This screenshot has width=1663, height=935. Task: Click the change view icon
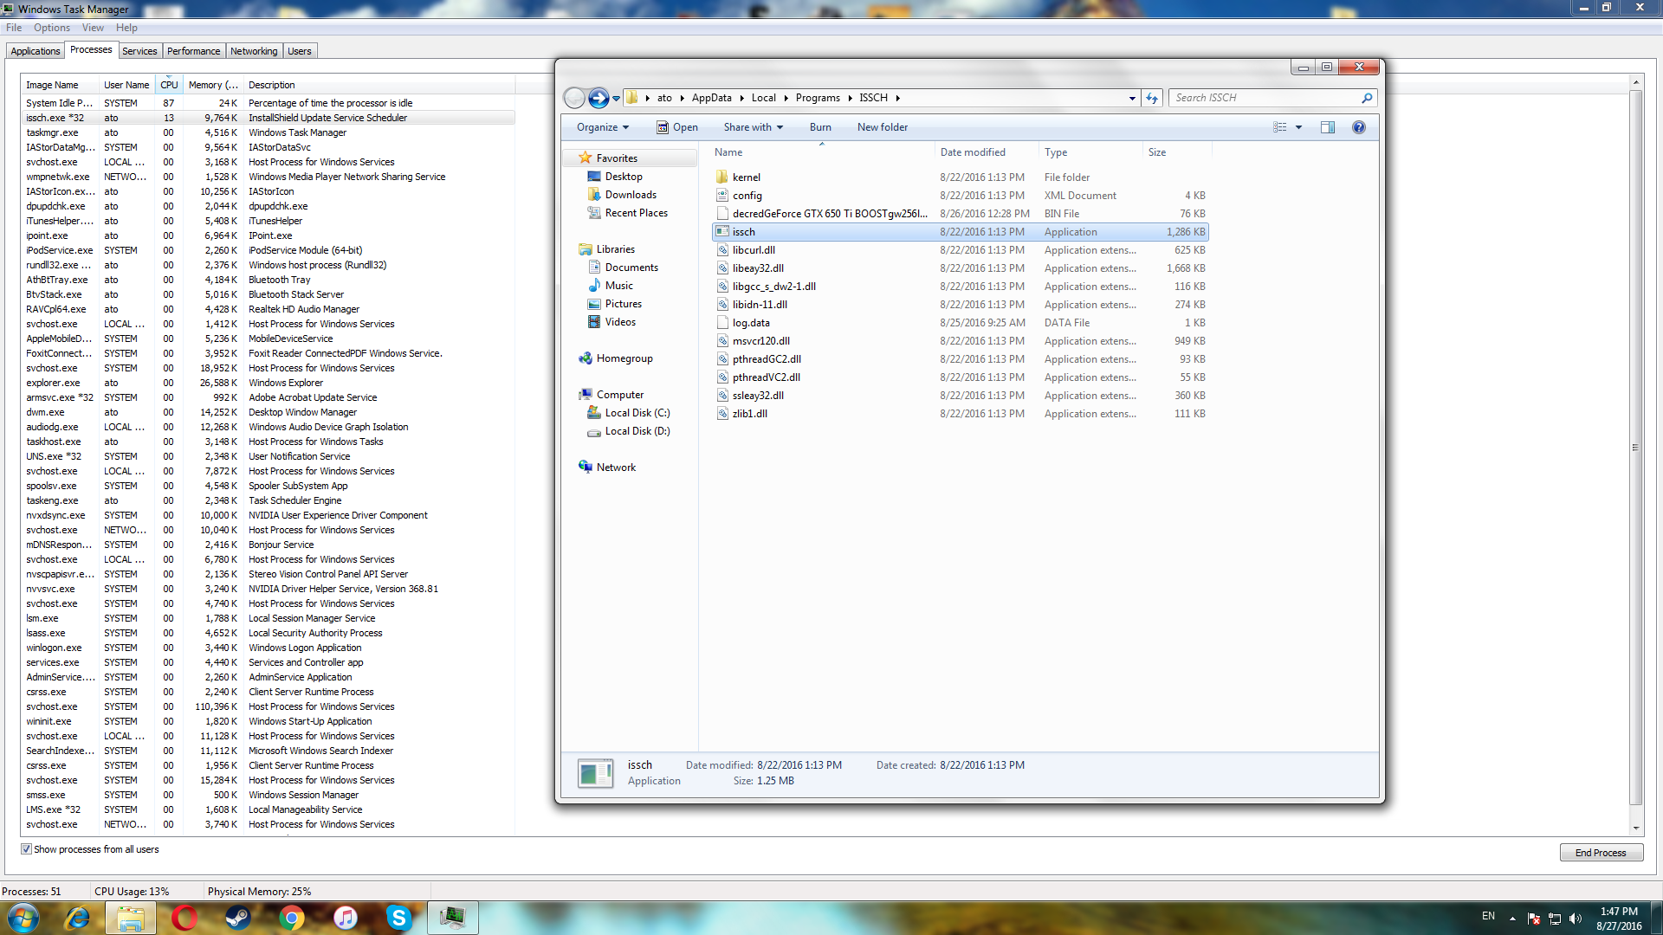(x=1279, y=127)
